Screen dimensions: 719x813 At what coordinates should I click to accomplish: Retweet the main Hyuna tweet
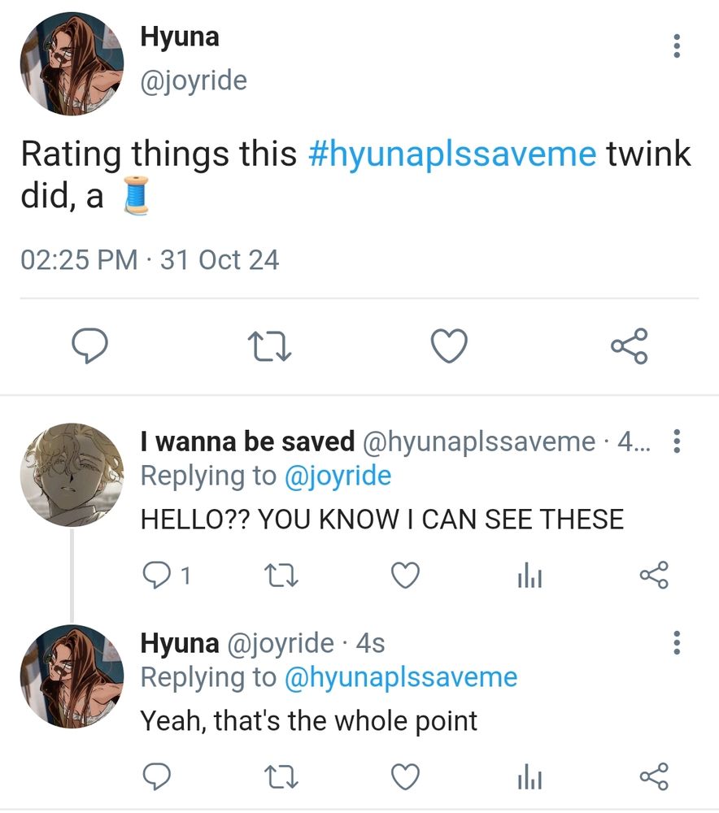(x=269, y=347)
